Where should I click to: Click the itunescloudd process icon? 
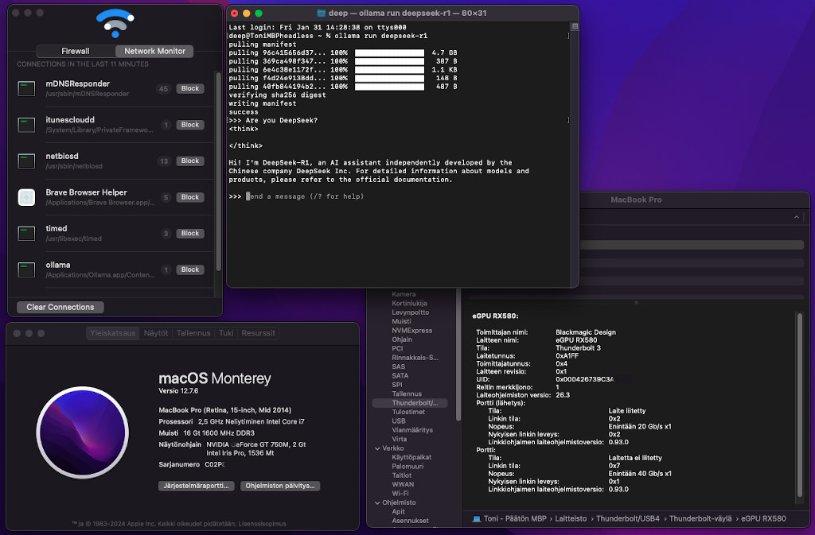27,125
